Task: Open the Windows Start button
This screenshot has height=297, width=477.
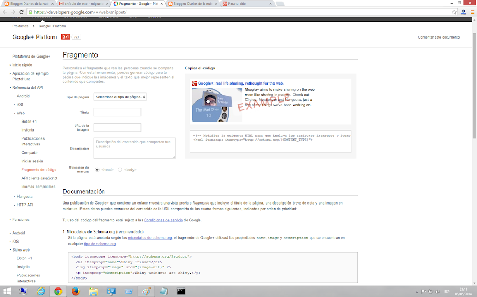Action: 7,292
